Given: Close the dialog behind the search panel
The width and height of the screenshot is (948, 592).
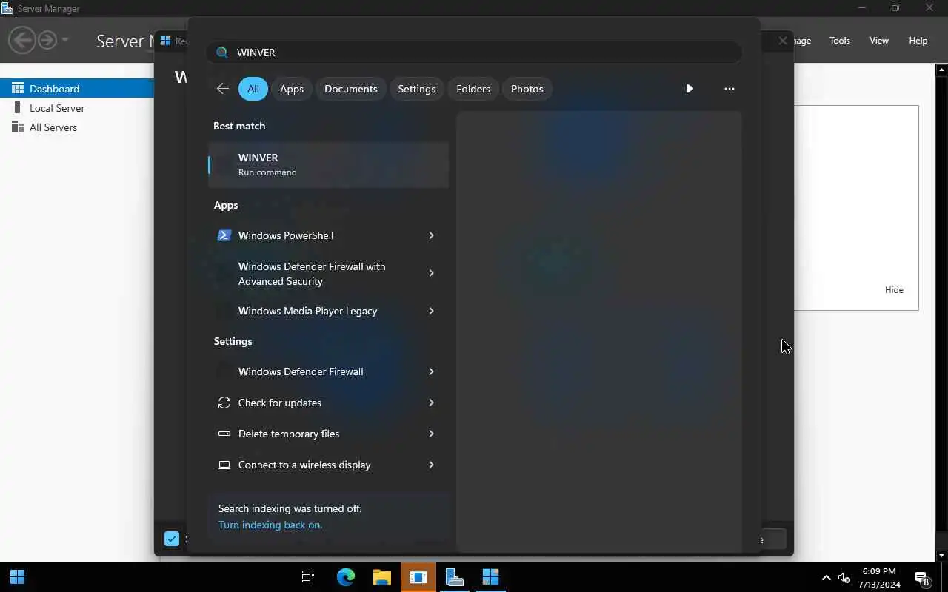Looking at the screenshot, I should point(782,41).
